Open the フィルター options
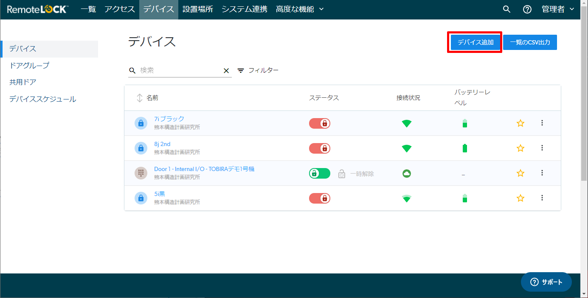Screen dimensions: 588x298 (258, 70)
